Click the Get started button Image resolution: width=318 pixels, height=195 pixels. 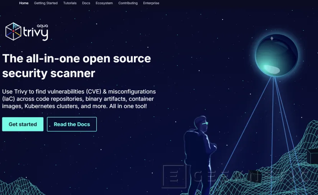coord(23,124)
